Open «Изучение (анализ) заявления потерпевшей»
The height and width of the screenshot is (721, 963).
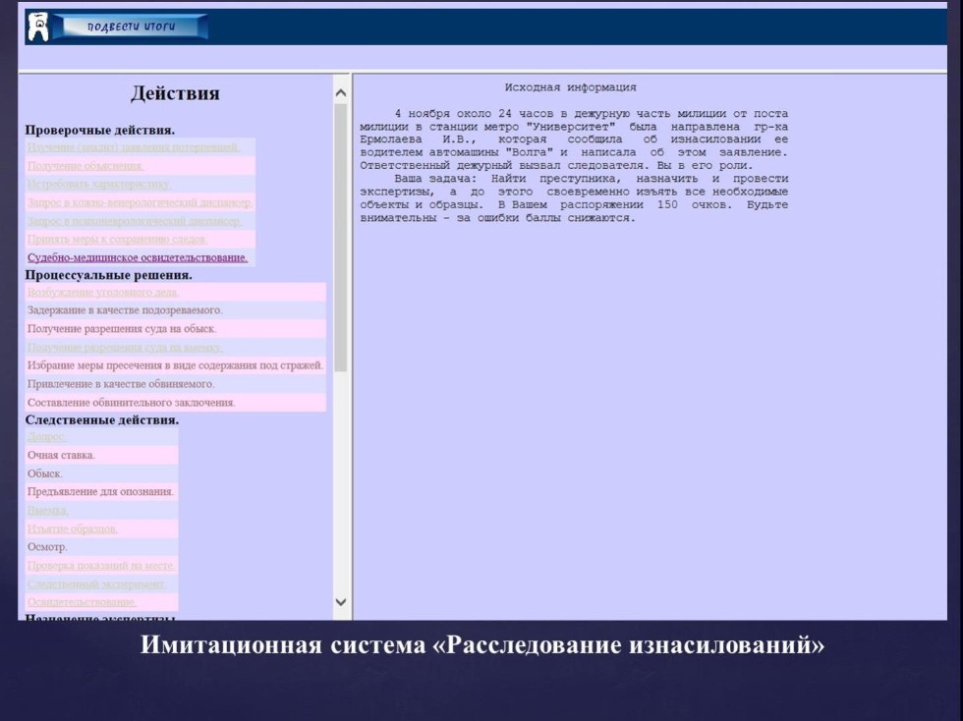[130, 148]
